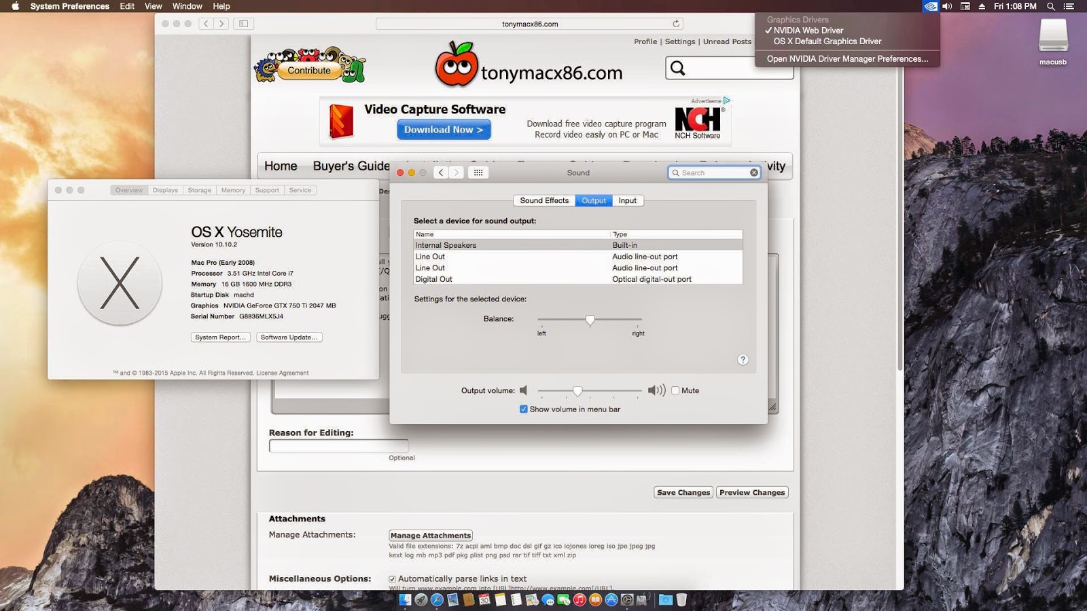
Task: Open the App Store in the Dock
Action: coord(611,599)
